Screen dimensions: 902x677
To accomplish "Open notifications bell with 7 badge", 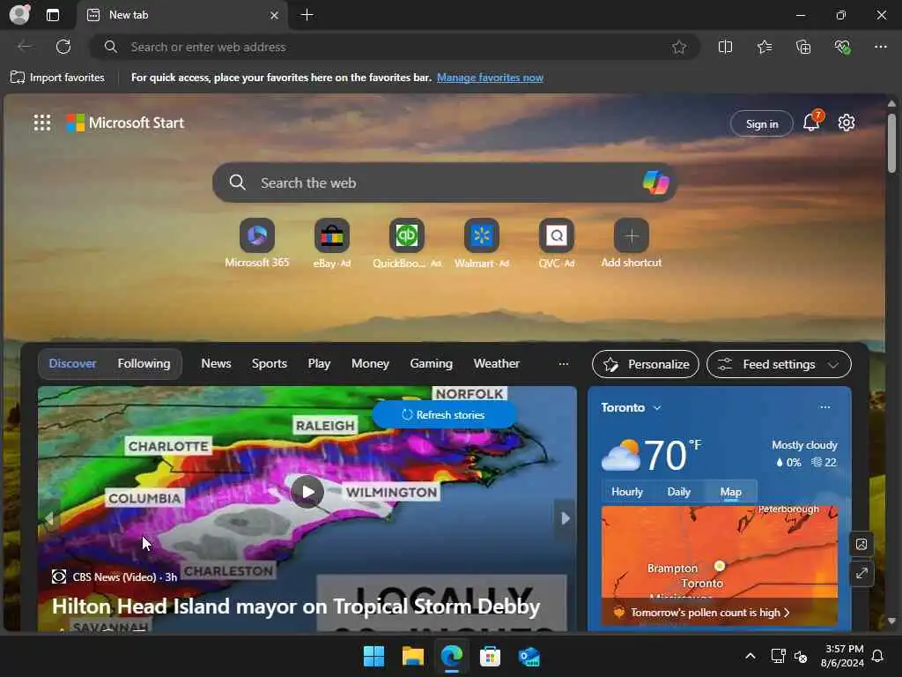I will tap(812, 121).
